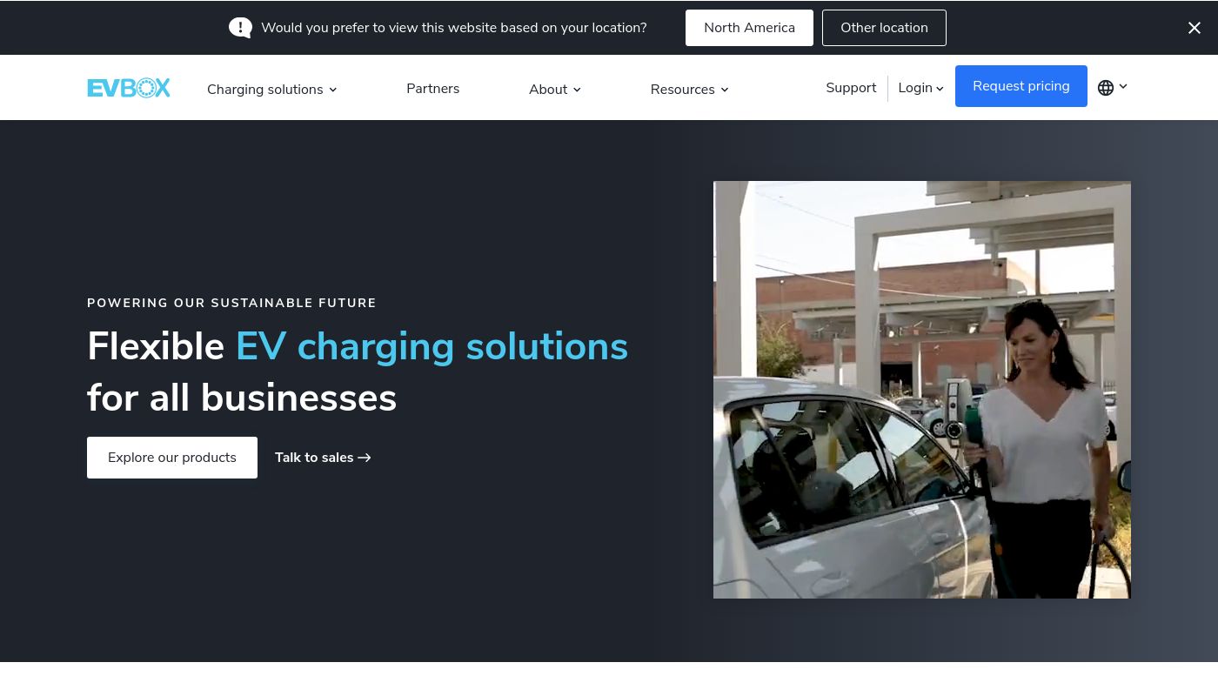The width and height of the screenshot is (1218, 696).
Task: Click the EV charging solutions headline
Action: pyautogui.click(x=432, y=346)
